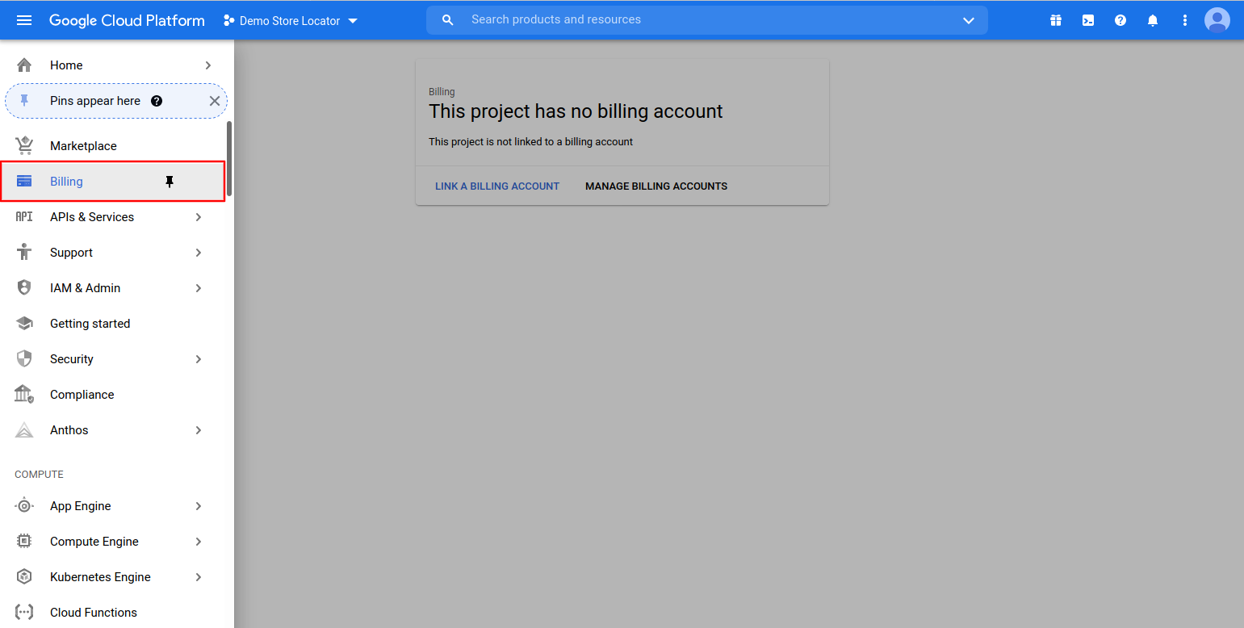Viewport: 1244px width, 628px height.
Task: Show notifications bell
Action: [1153, 20]
